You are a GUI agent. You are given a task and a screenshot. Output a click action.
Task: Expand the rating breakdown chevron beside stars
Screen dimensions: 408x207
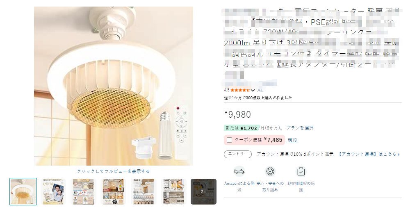point(253,90)
